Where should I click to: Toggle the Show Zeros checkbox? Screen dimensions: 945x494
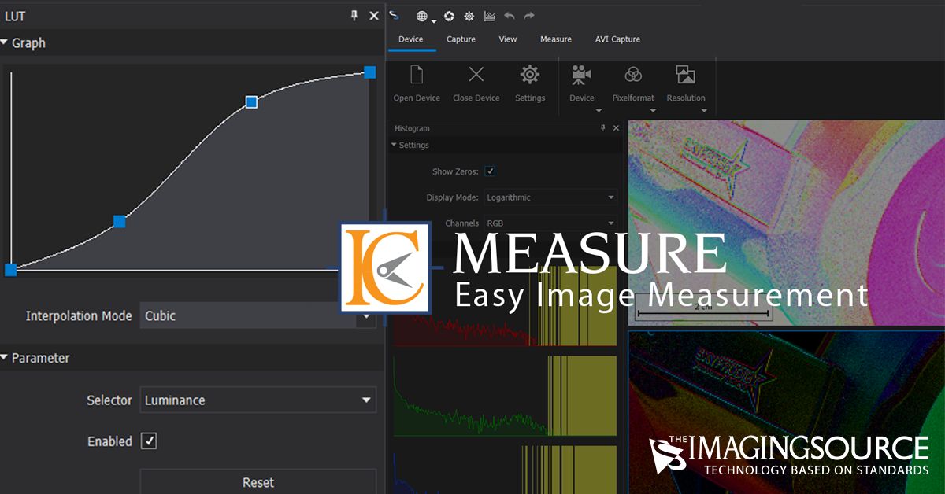490,171
